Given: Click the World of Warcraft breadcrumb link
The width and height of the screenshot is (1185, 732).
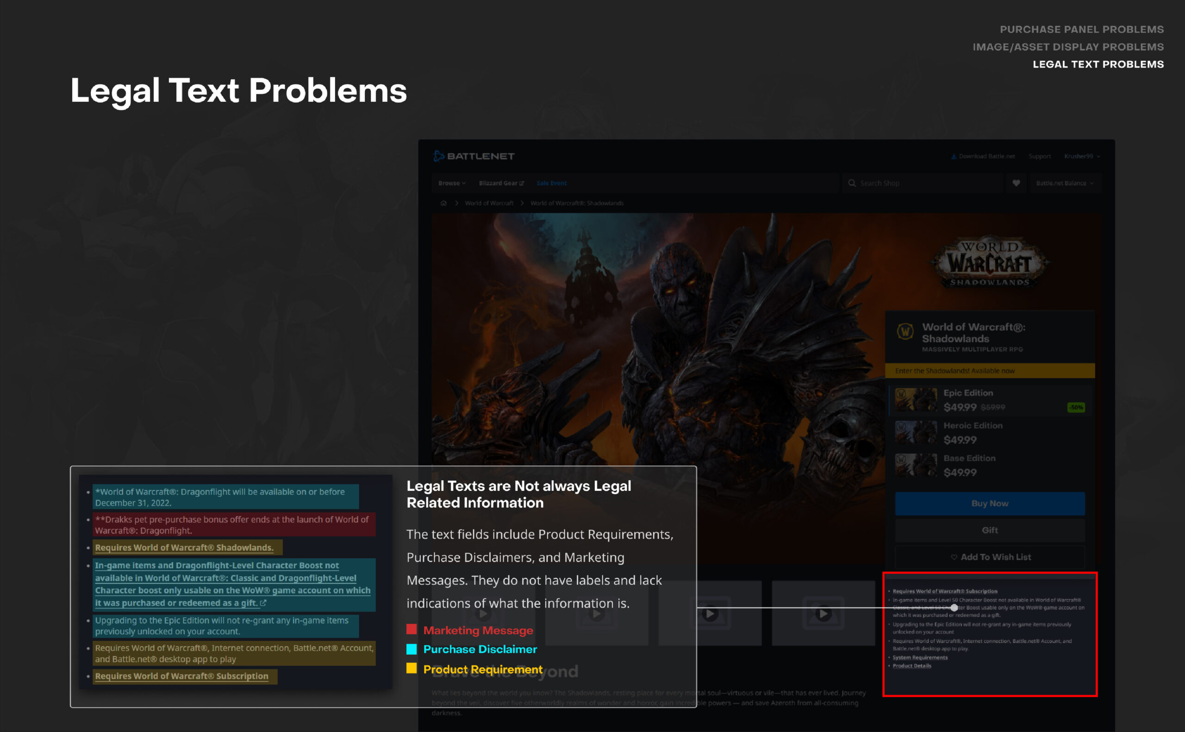Looking at the screenshot, I should [x=489, y=203].
